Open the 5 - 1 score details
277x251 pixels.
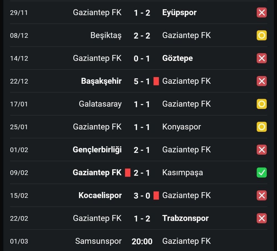pyautogui.click(x=142, y=81)
